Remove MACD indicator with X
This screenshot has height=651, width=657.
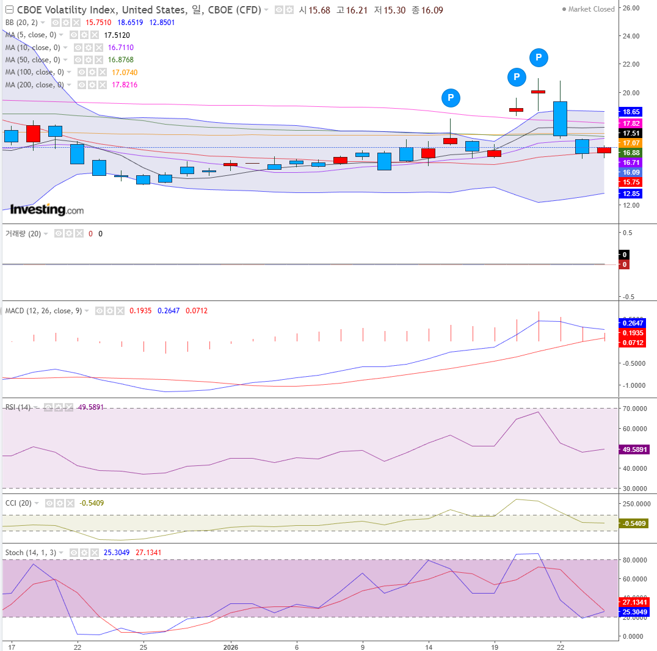[120, 311]
